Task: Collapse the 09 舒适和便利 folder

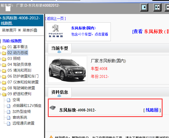Action: (x=19, y=94)
